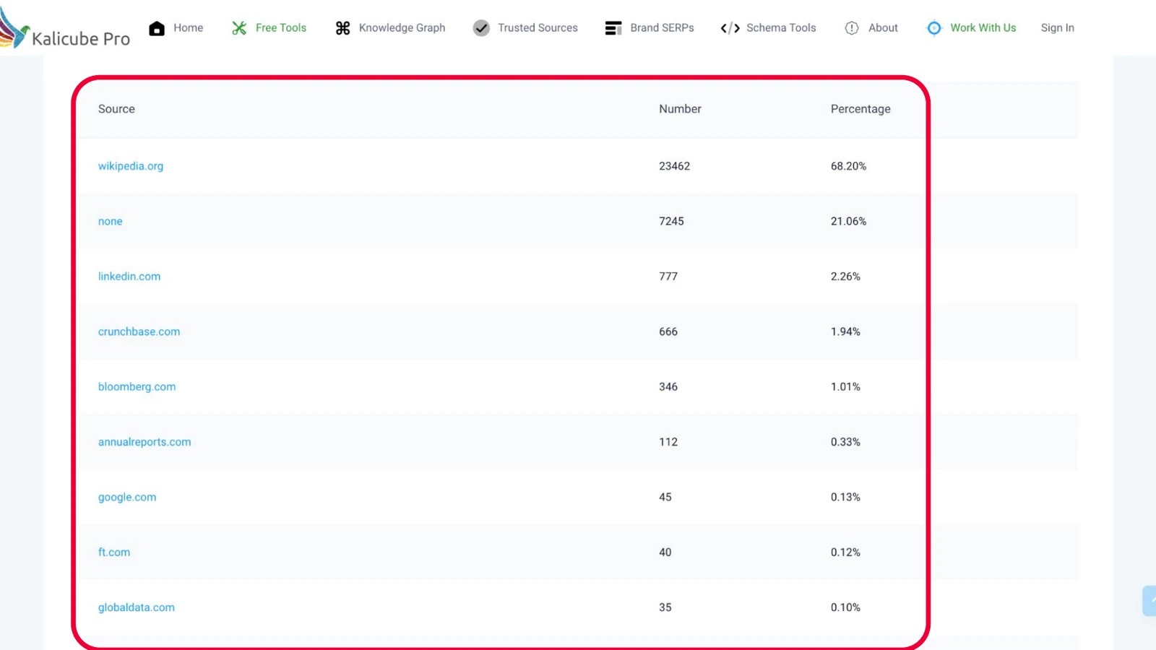This screenshot has height=650, width=1156.
Task: Open the none source link
Action: coord(111,222)
